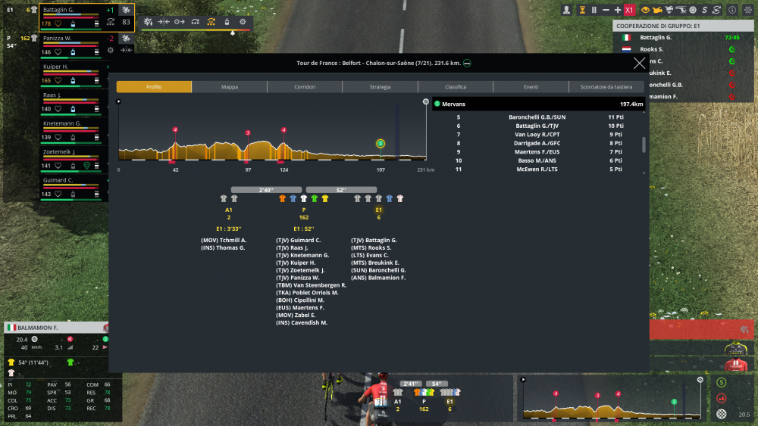Viewport: 758px width, 426px height.
Task: Click orange relay icon in action toolbar
Action: point(211,22)
